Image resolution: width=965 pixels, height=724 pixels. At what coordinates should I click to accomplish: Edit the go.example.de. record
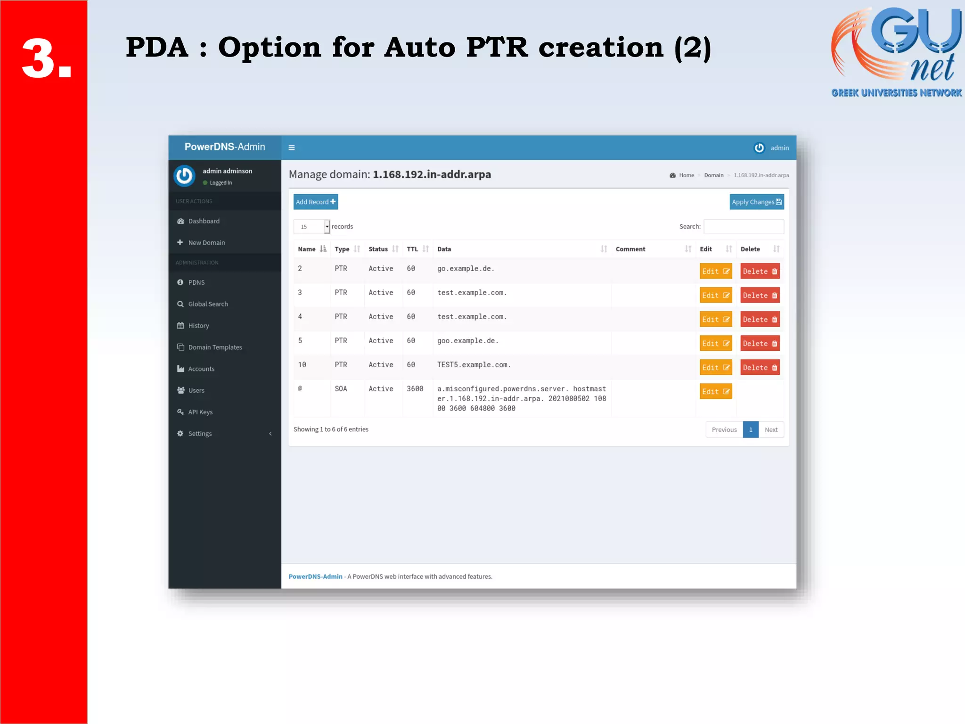coord(716,271)
